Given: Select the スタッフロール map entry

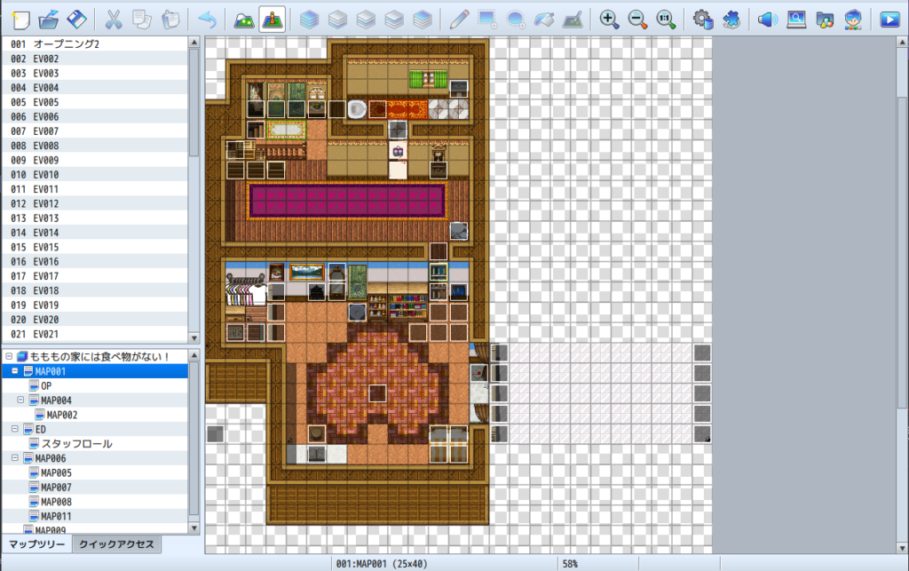Looking at the screenshot, I should 76,443.
